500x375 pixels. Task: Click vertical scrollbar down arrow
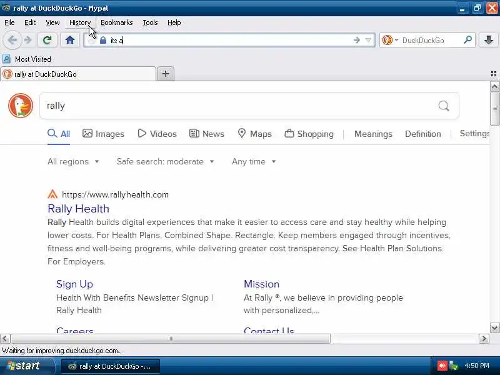[494, 327]
